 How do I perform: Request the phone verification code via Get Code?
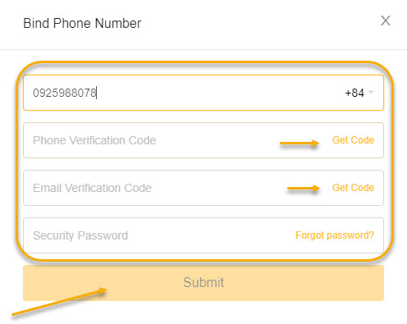pyautogui.click(x=353, y=140)
